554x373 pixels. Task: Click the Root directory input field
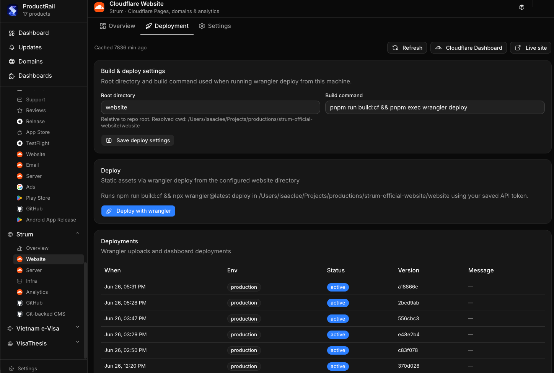point(210,108)
